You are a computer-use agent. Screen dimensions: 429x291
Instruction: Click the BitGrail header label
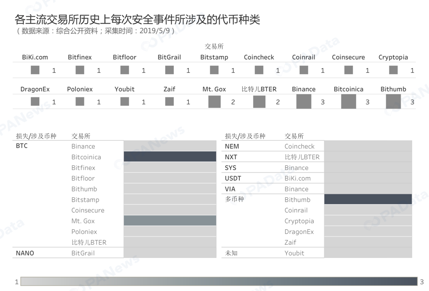[x=169, y=57]
